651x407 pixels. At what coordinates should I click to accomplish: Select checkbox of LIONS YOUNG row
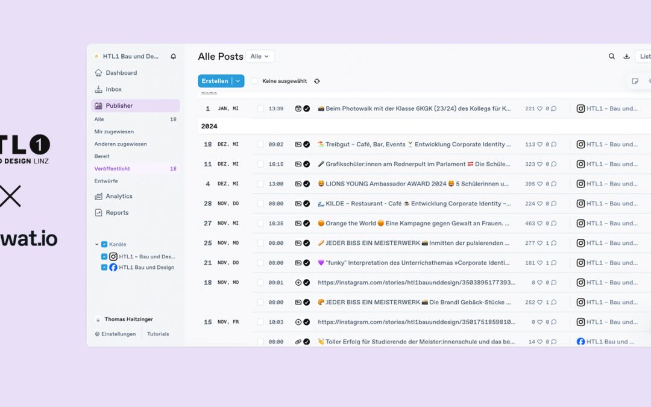[x=260, y=184]
